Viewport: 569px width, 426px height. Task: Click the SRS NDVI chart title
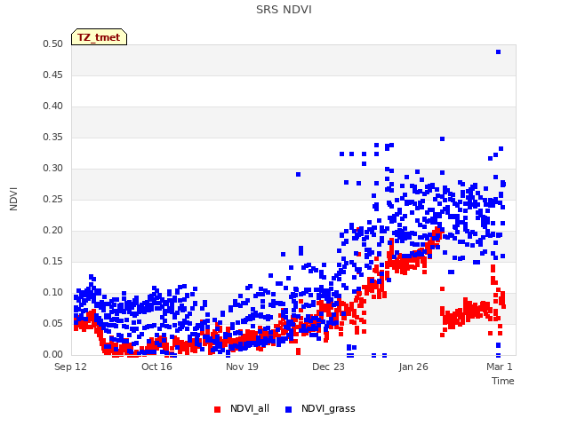coord(284,10)
